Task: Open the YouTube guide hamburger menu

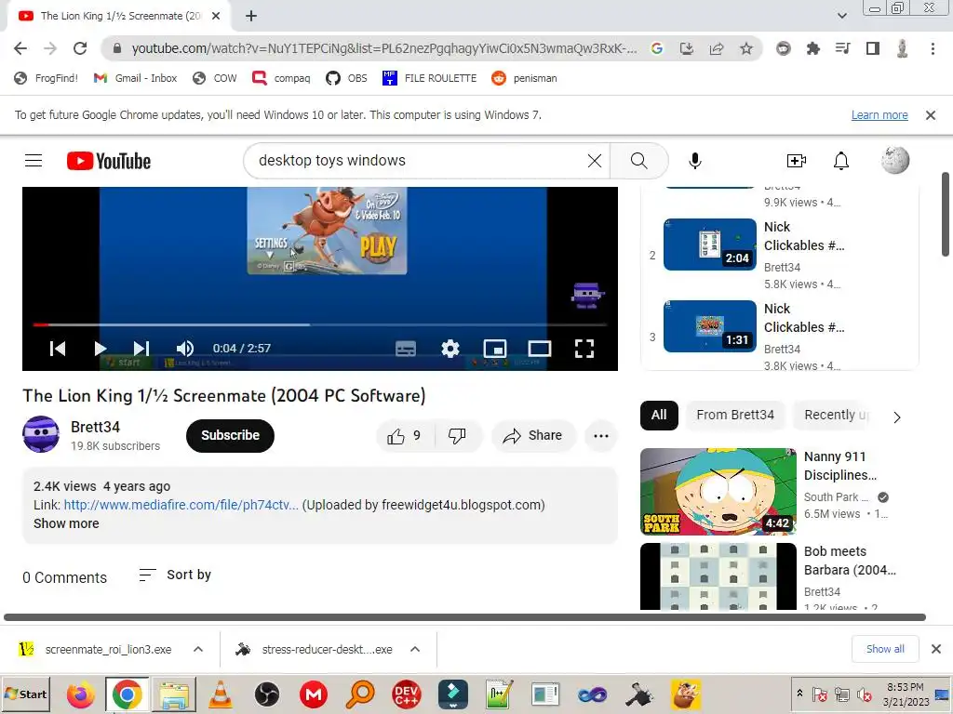Action: pyautogui.click(x=34, y=161)
